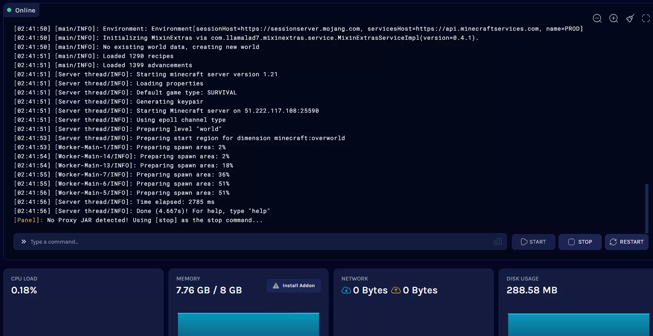The height and width of the screenshot is (336, 653).
Task: Click the double-chevron prompt icon
Action: coord(24,242)
